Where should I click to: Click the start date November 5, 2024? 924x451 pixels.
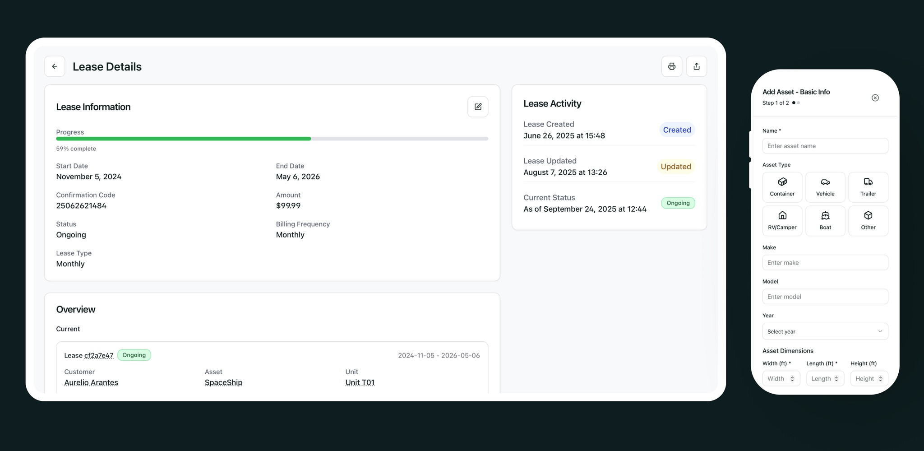tap(89, 177)
